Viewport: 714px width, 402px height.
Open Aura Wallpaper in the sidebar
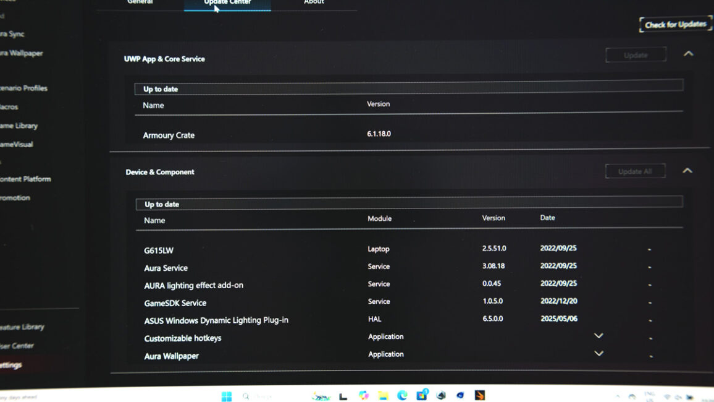22,53
